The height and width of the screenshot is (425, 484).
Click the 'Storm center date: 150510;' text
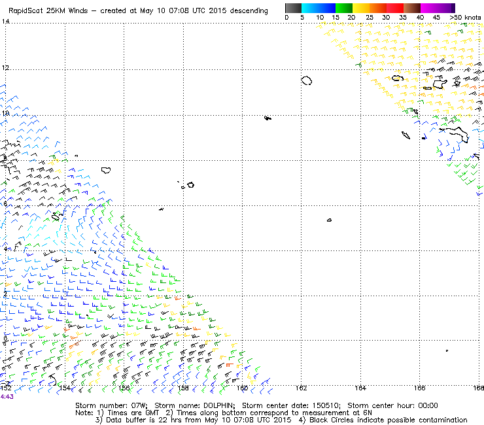pyautogui.click(x=291, y=405)
